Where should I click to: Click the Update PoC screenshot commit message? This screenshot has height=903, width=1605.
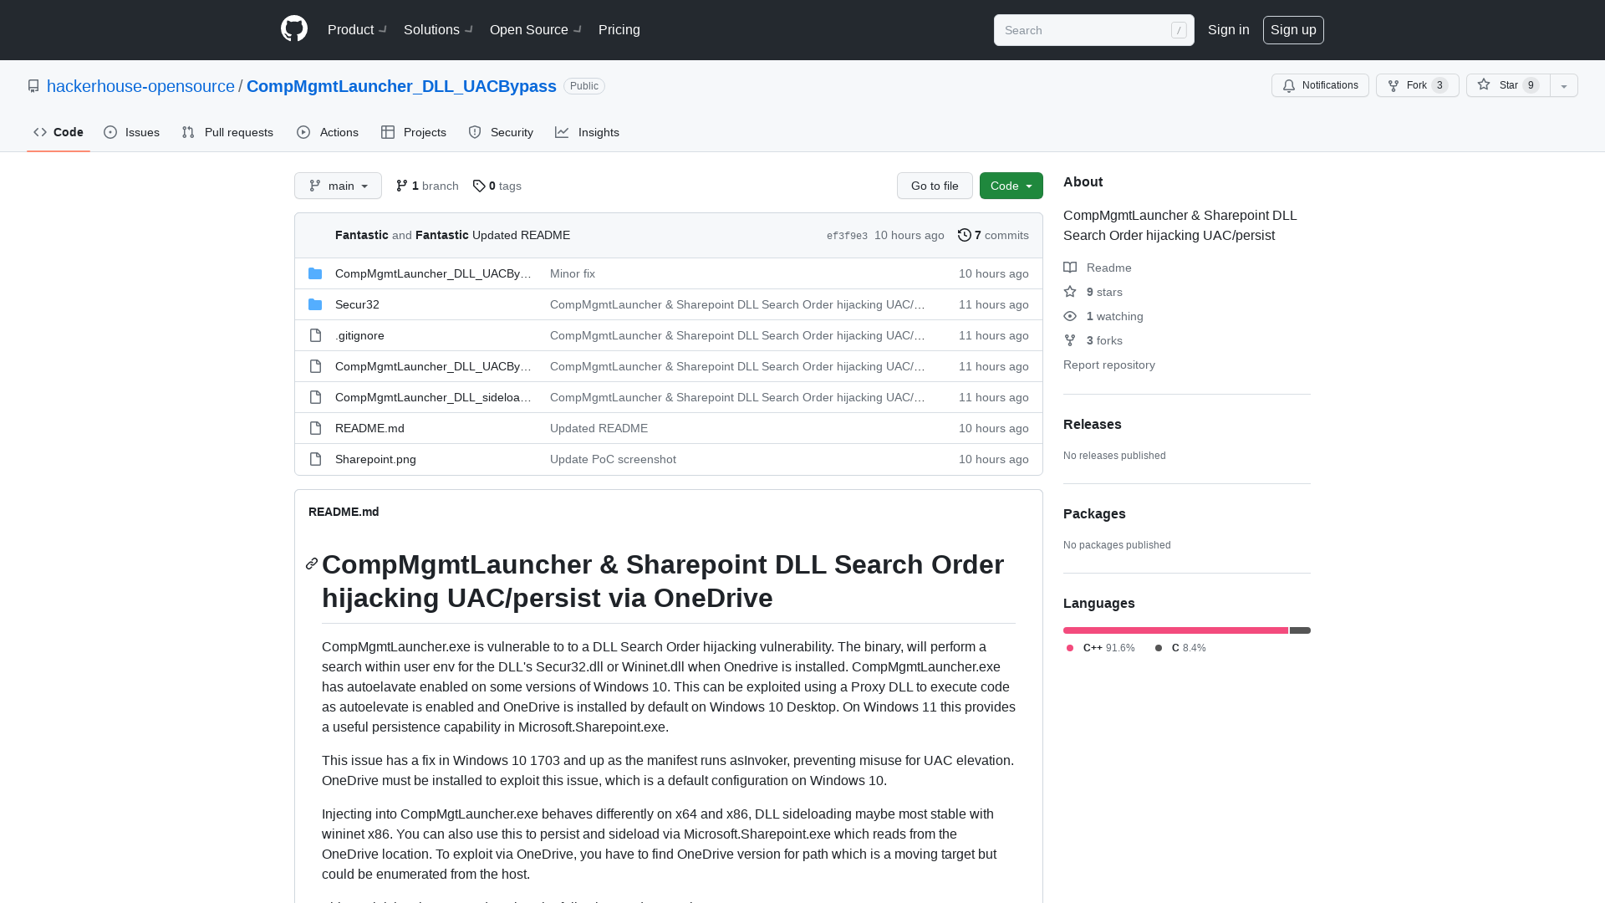(613, 459)
